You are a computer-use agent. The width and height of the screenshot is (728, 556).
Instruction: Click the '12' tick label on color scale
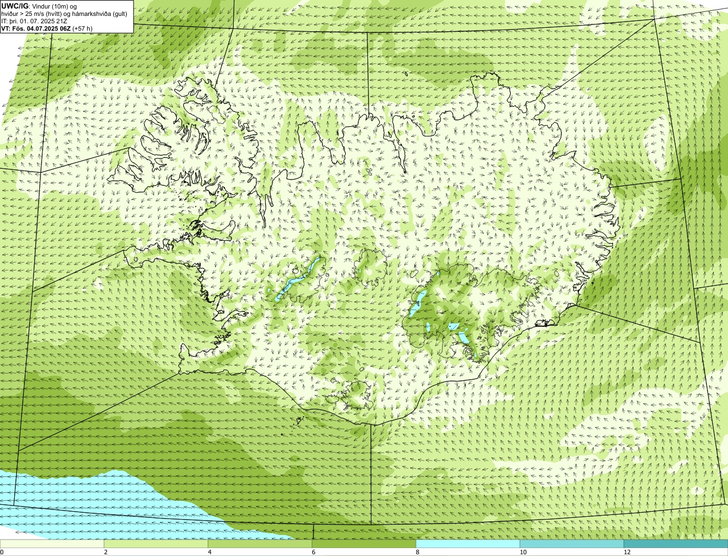[x=627, y=552]
